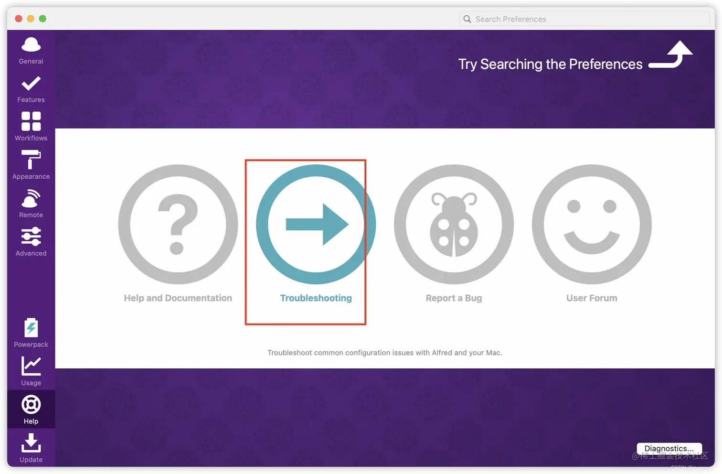Select the Remote section

click(31, 204)
